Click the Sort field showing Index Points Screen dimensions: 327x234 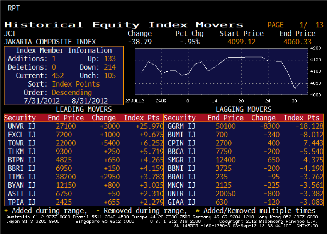click(76, 84)
